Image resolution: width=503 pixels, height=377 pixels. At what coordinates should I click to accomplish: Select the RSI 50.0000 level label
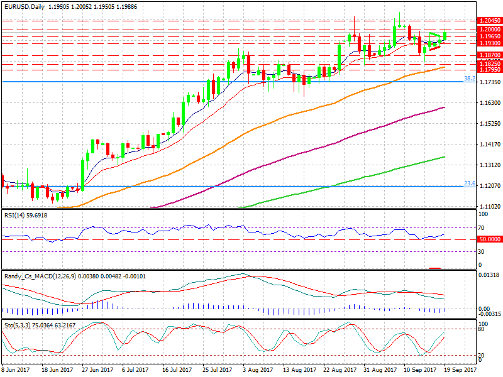[490, 239]
